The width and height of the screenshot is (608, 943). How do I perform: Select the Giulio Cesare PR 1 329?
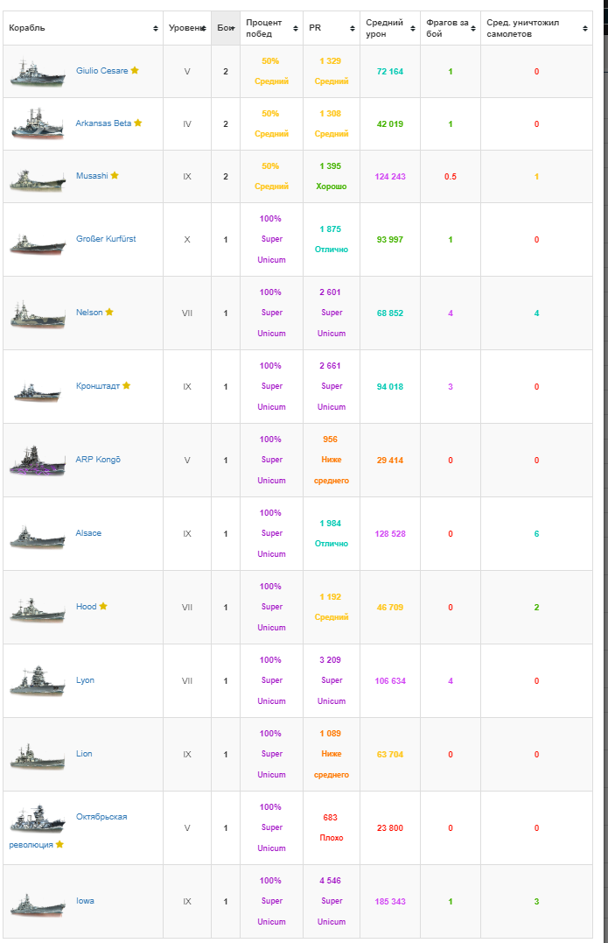(330, 60)
